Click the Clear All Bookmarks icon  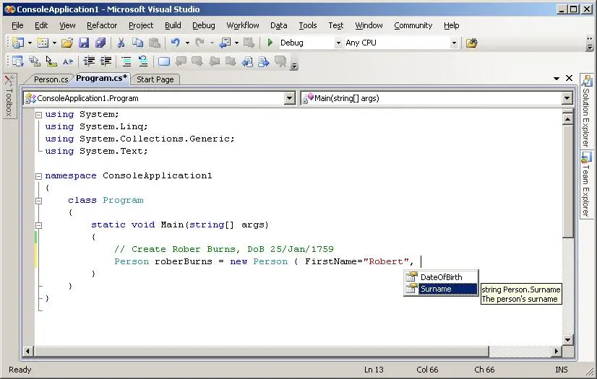tap(280, 61)
